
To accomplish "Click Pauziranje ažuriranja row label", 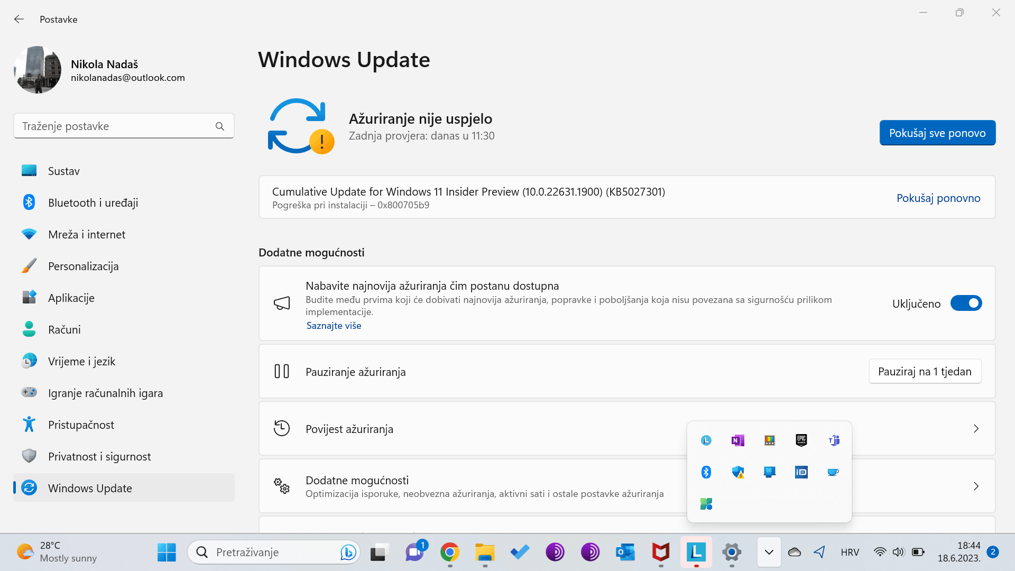I will [x=356, y=372].
